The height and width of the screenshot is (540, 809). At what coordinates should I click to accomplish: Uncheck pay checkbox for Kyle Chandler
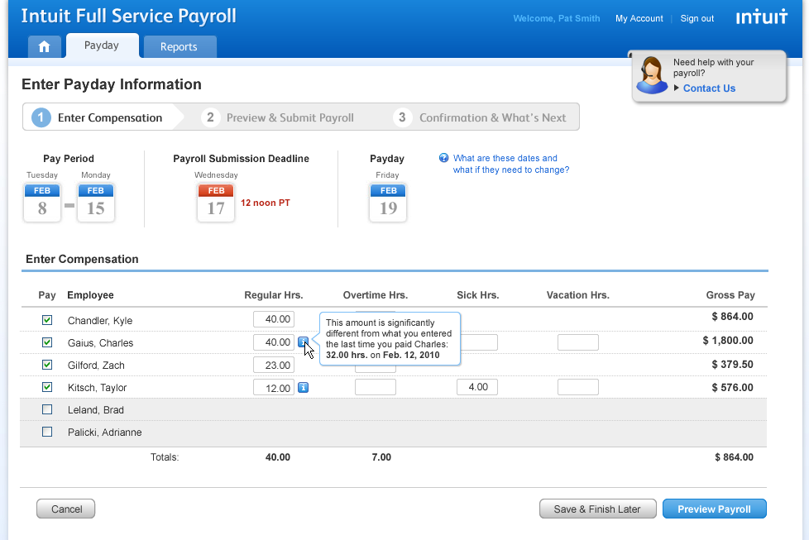[x=47, y=320]
